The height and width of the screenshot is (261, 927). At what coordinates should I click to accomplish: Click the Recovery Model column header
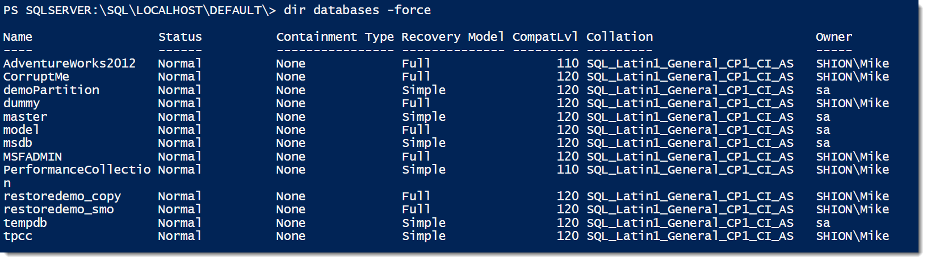[x=453, y=37]
